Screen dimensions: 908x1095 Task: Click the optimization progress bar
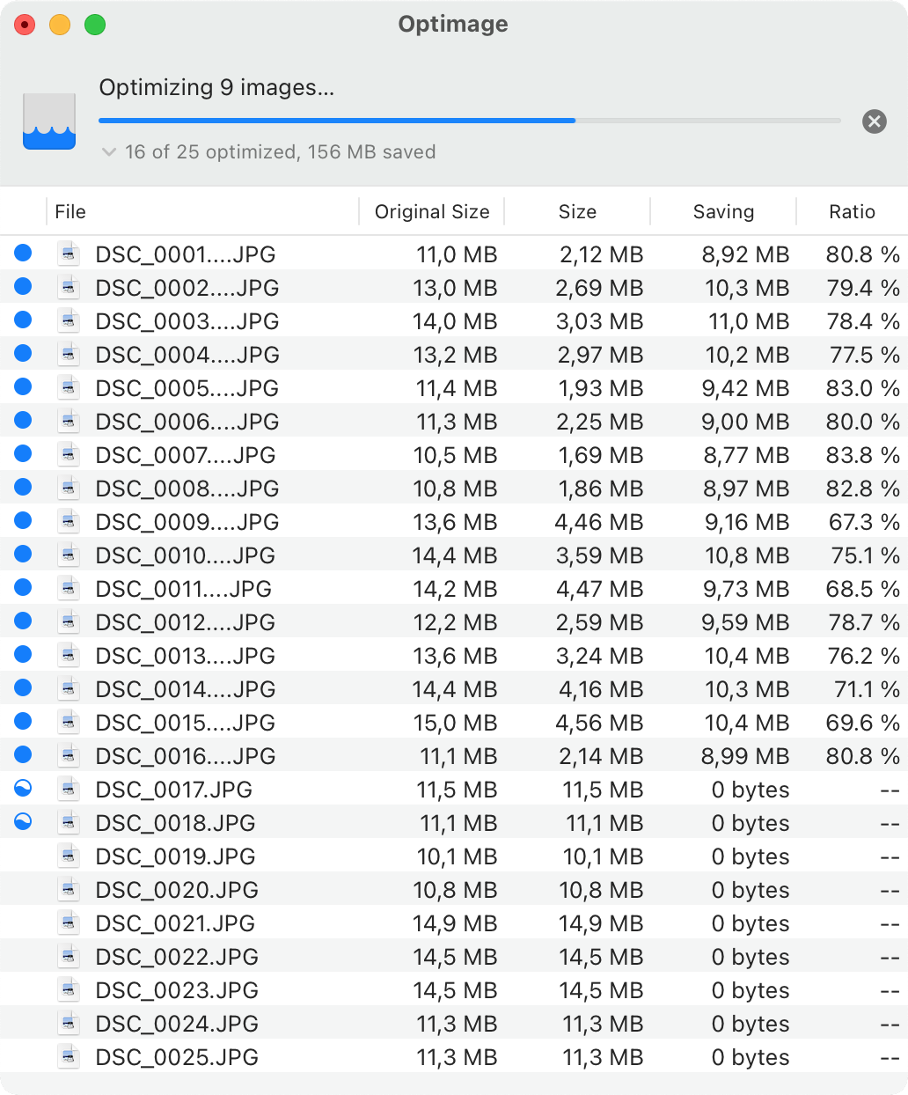[469, 121]
